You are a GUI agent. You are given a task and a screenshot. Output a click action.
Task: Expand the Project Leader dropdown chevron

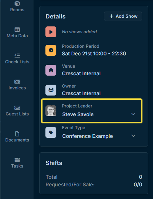[133, 114]
